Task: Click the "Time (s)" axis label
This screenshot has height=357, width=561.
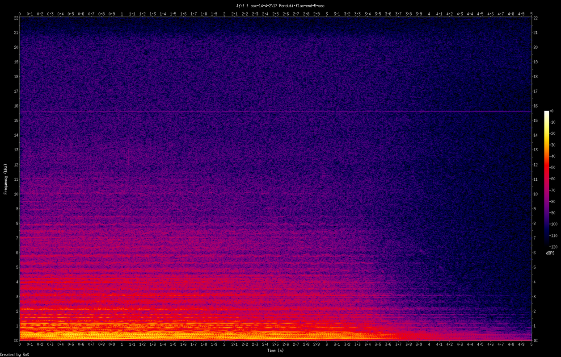Action: [x=275, y=351]
